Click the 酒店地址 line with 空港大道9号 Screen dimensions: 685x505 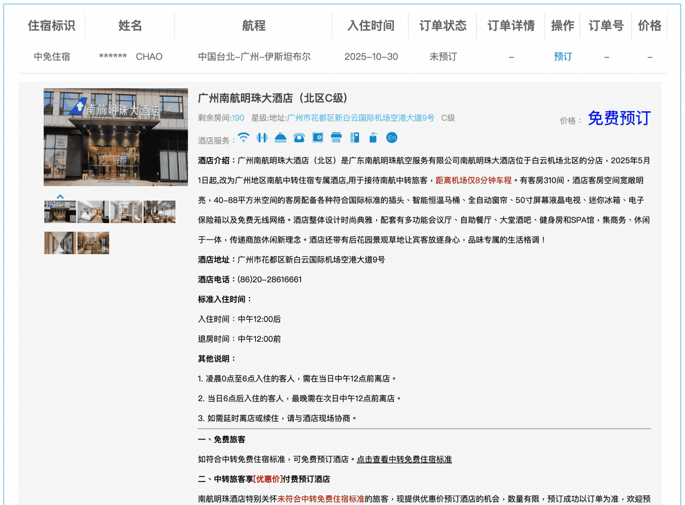coord(292,260)
